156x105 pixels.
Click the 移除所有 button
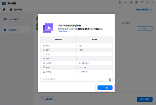pos(47,99)
